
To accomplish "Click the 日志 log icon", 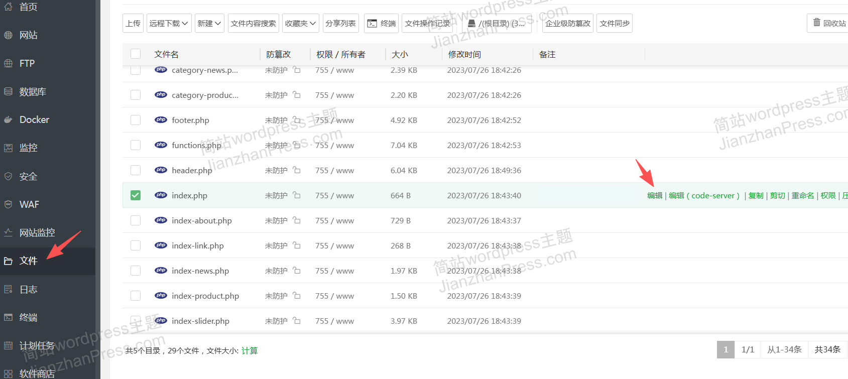I will tap(8, 289).
